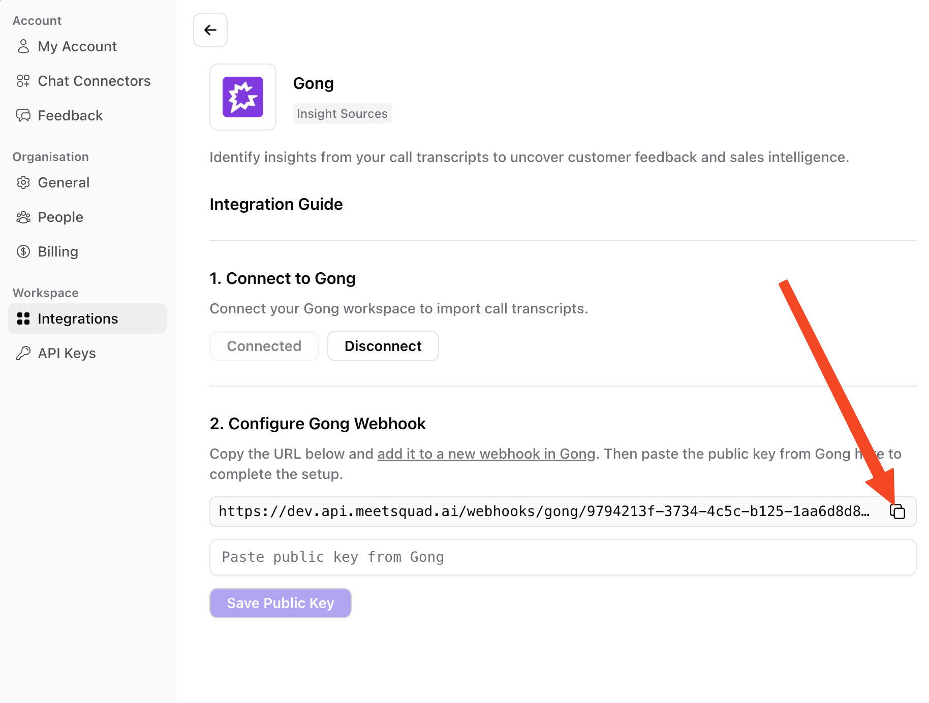
Task: Click Save Public Key
Action: click(280, 603)
